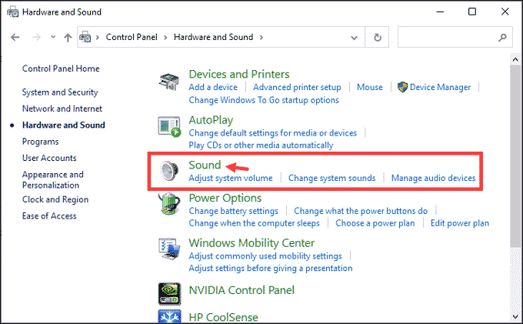Click Adjust system volume
This screenshot has height=324, width=523.
point(231,178)
